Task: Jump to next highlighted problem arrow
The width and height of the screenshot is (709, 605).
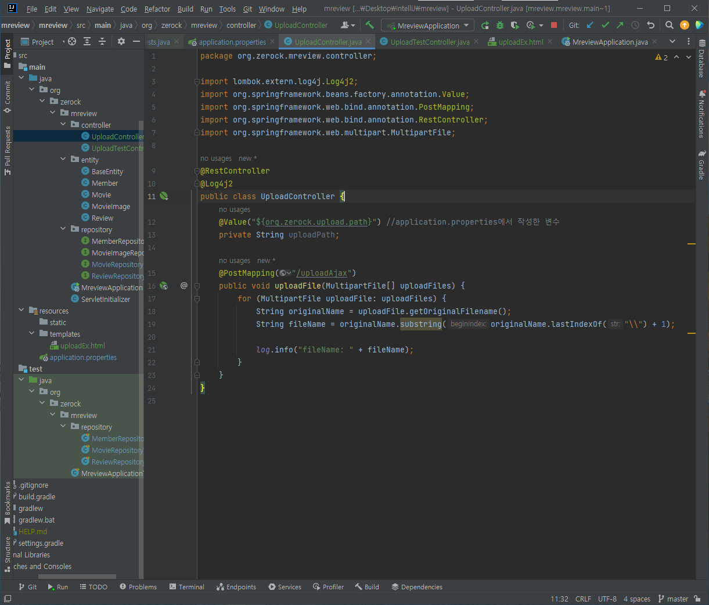Action: pos(689,57)
